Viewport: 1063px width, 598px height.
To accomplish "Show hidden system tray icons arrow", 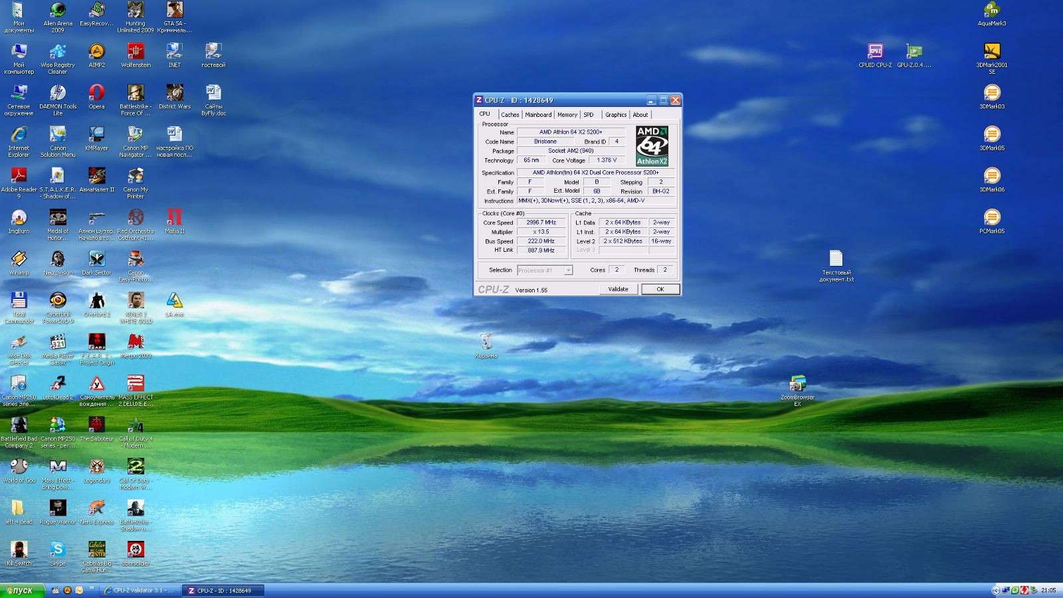I will click(995, 590).
